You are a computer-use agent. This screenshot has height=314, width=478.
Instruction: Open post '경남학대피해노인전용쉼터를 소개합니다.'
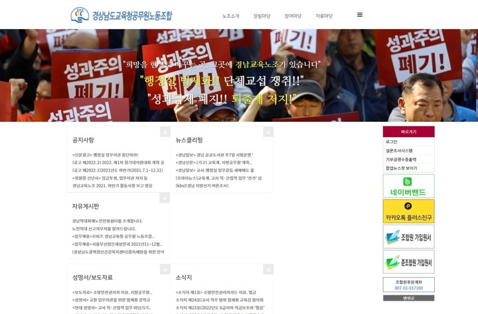[x=108, y=221]
